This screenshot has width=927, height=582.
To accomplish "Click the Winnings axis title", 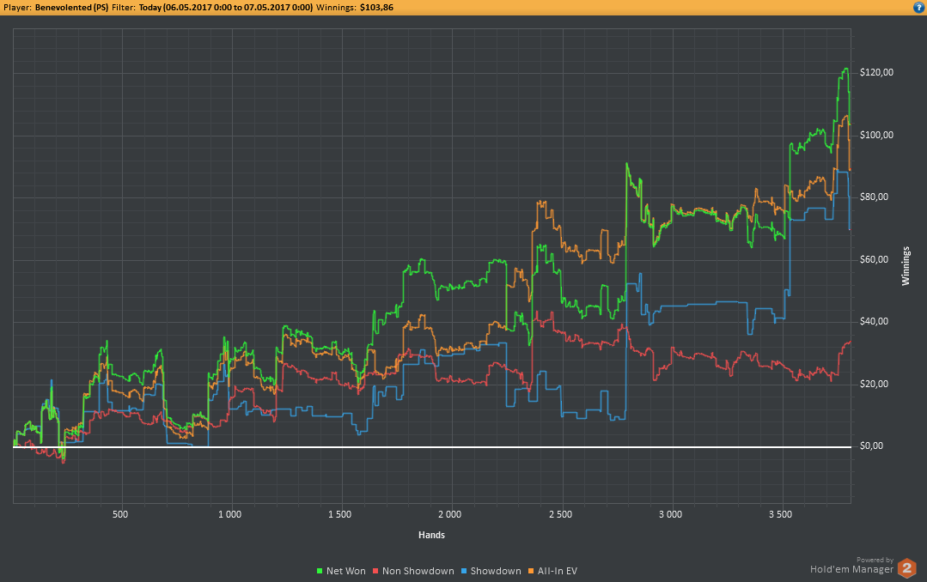I will click(906, 266).
